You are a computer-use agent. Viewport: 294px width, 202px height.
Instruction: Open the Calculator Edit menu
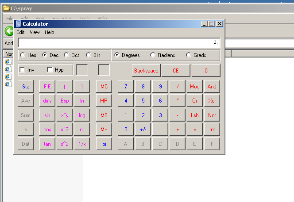[20, 32]
